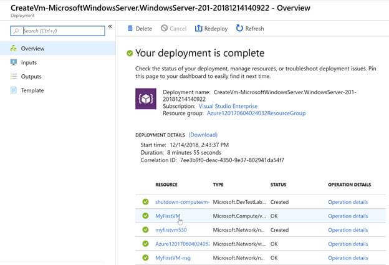View Operation details for MyFirstVM row

click(x=348, y=216)
